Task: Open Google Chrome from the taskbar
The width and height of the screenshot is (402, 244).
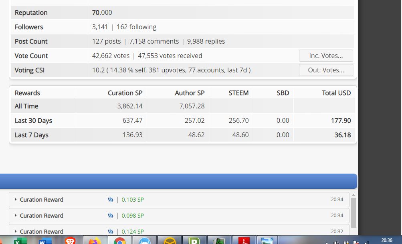Action: coord(119,241)
